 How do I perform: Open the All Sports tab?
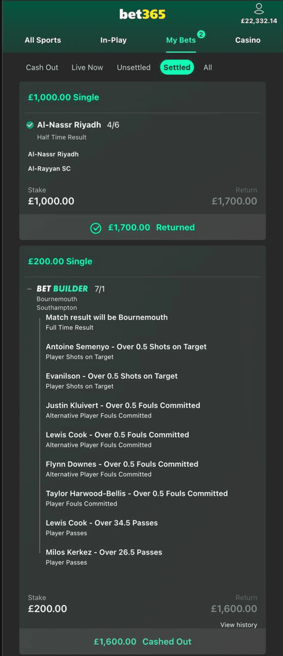coord(43,40)
